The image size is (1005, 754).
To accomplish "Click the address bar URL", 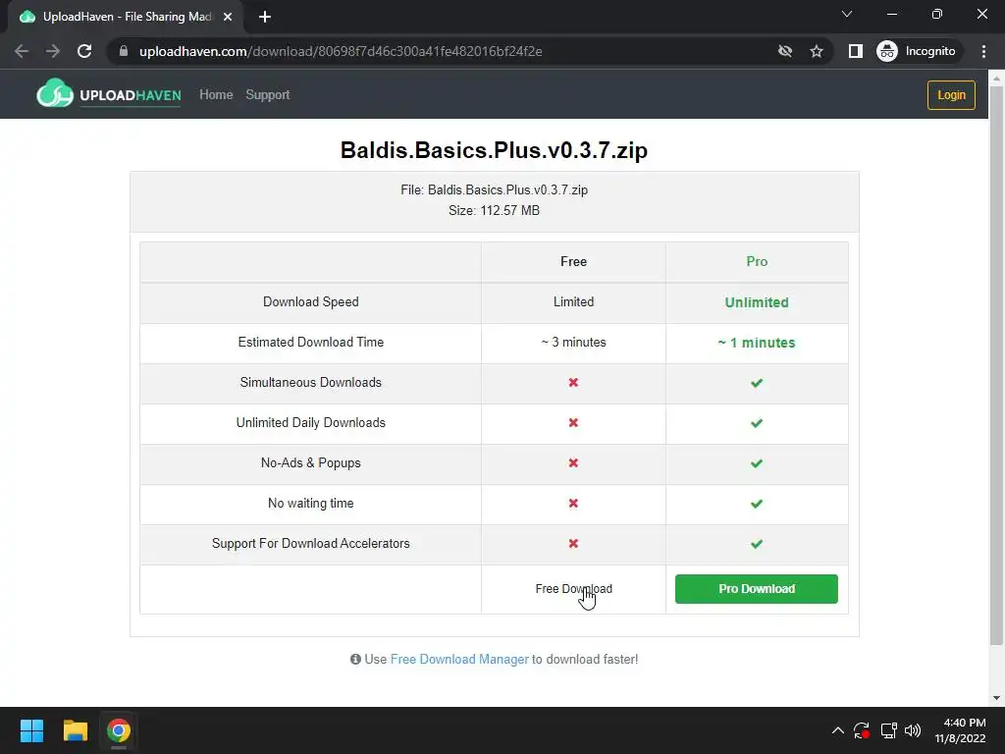I will click(341, 51).
